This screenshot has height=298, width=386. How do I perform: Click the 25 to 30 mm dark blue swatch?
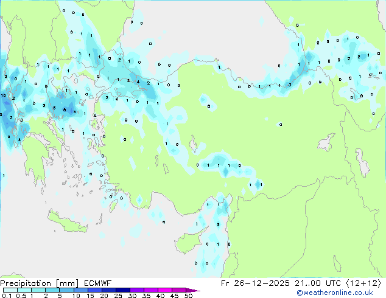(122, 290)
